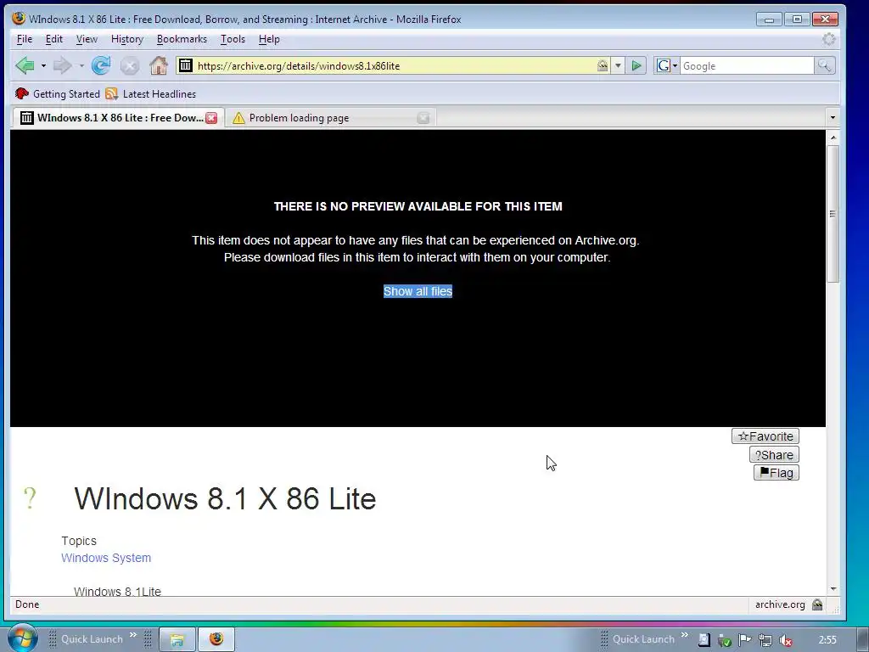Click the first tray icon beside Quick Launch
The width and height of the screenshot is (869, 652).
point(704,640)
